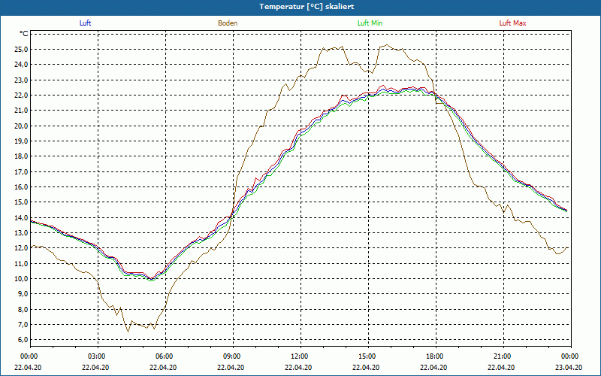Click the 18,0 y-axis value
Image resolution: width=601 pixels, height=376 pixels.
pyautogui.click(x=22, y=156)
